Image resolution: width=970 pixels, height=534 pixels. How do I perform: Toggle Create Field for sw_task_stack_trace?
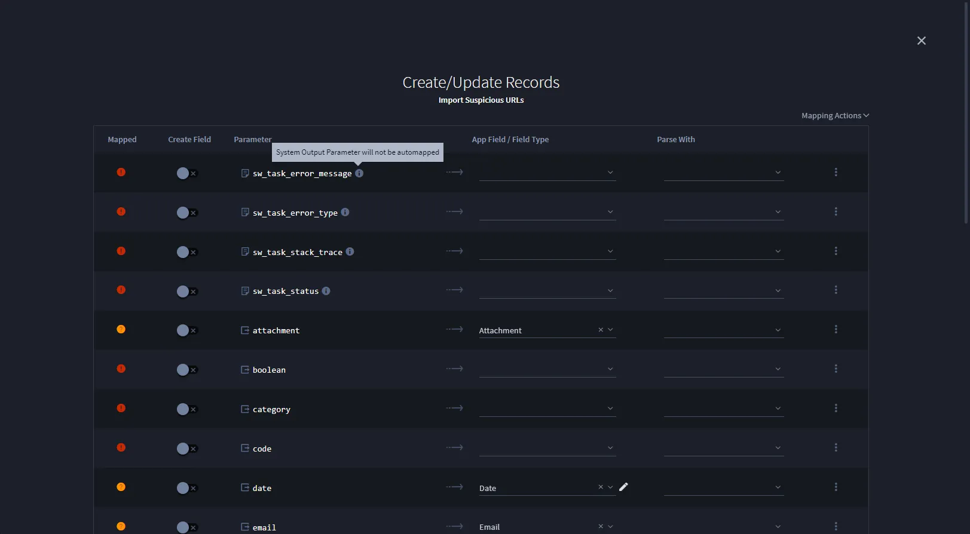186,252
